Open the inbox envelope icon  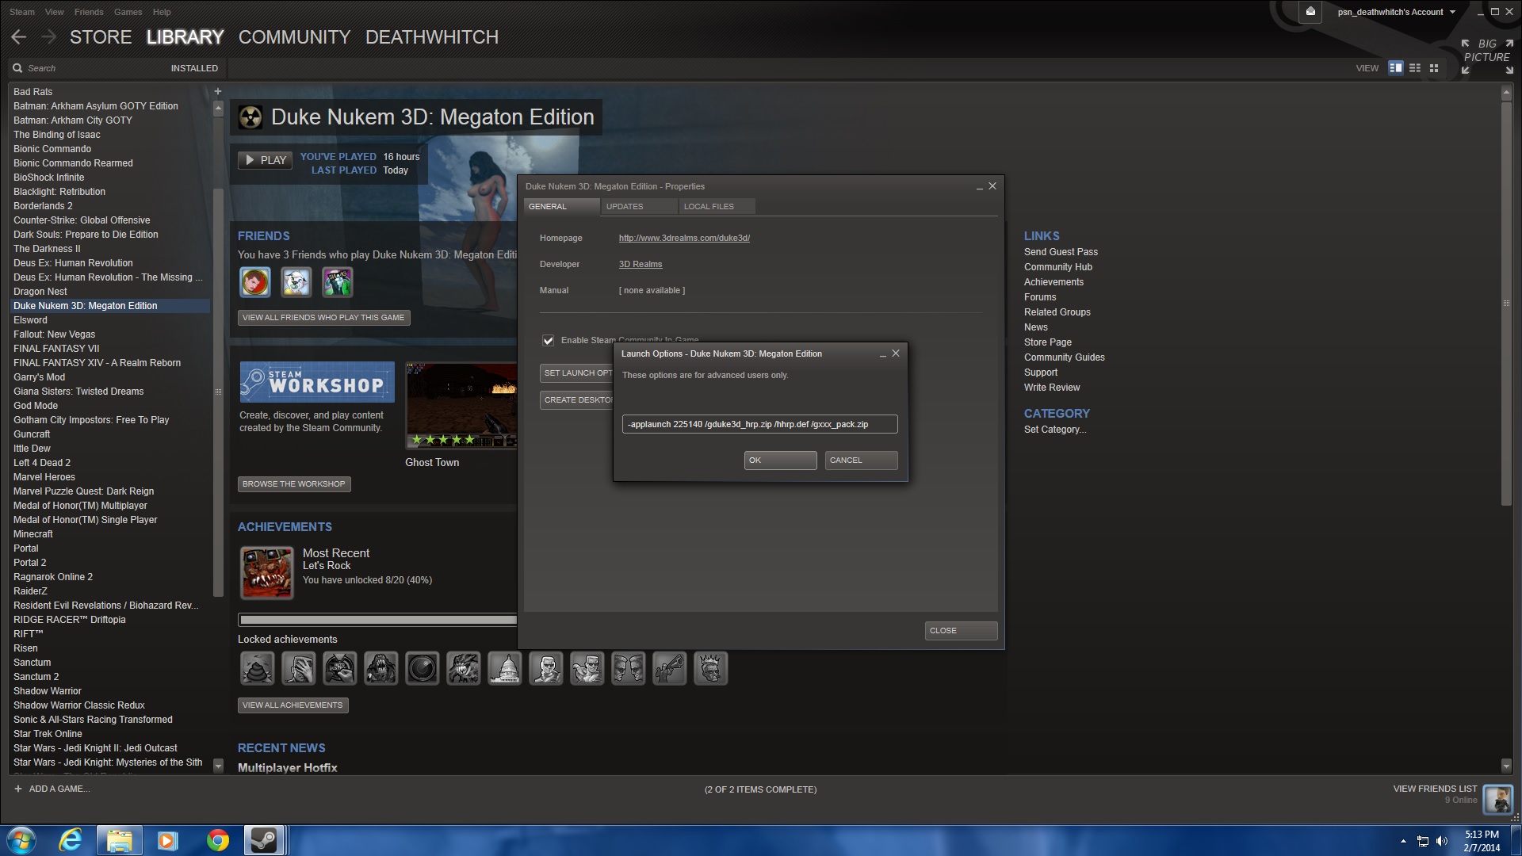coord(1310,12)
